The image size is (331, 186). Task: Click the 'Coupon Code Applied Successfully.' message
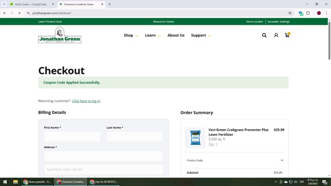[72, 83]
